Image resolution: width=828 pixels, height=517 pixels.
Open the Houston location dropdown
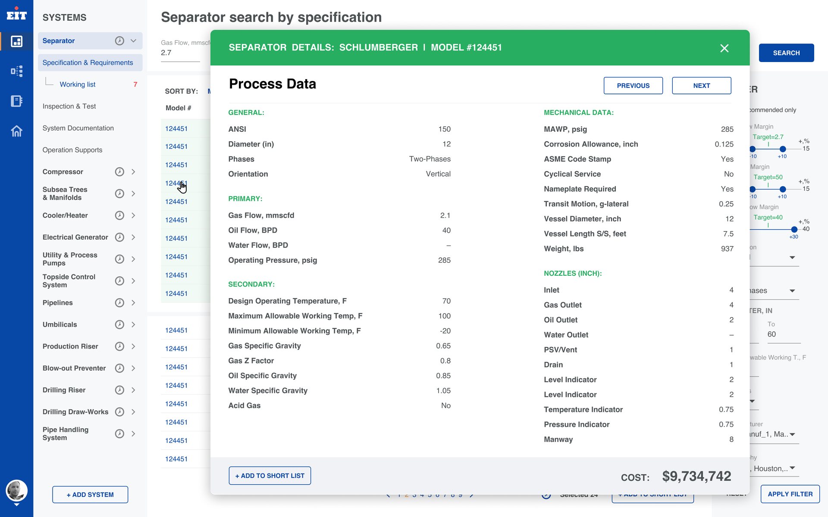[x=774, y=468]
